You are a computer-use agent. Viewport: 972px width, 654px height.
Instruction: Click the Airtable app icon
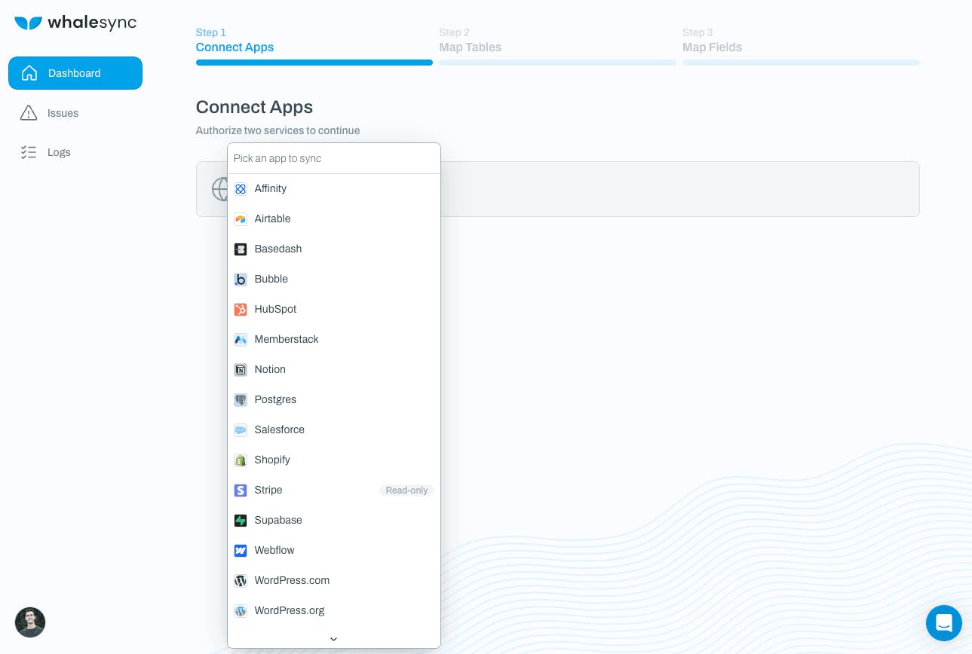241,219
